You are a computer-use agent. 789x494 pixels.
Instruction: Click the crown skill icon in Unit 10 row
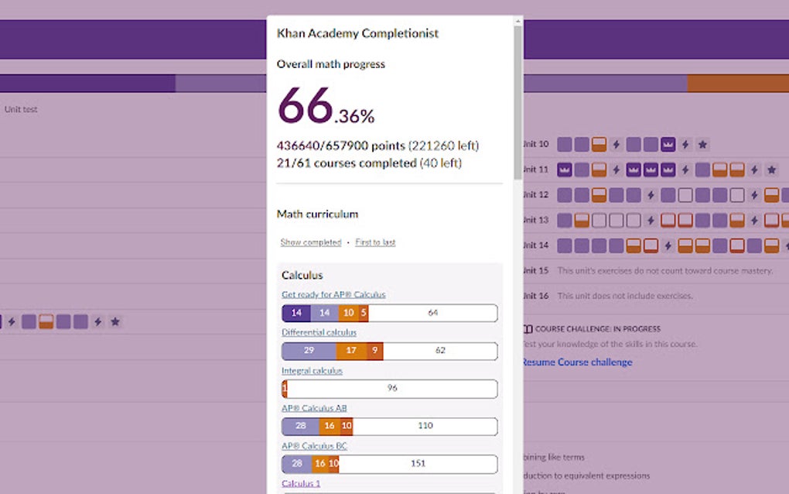tap(667, 144)
